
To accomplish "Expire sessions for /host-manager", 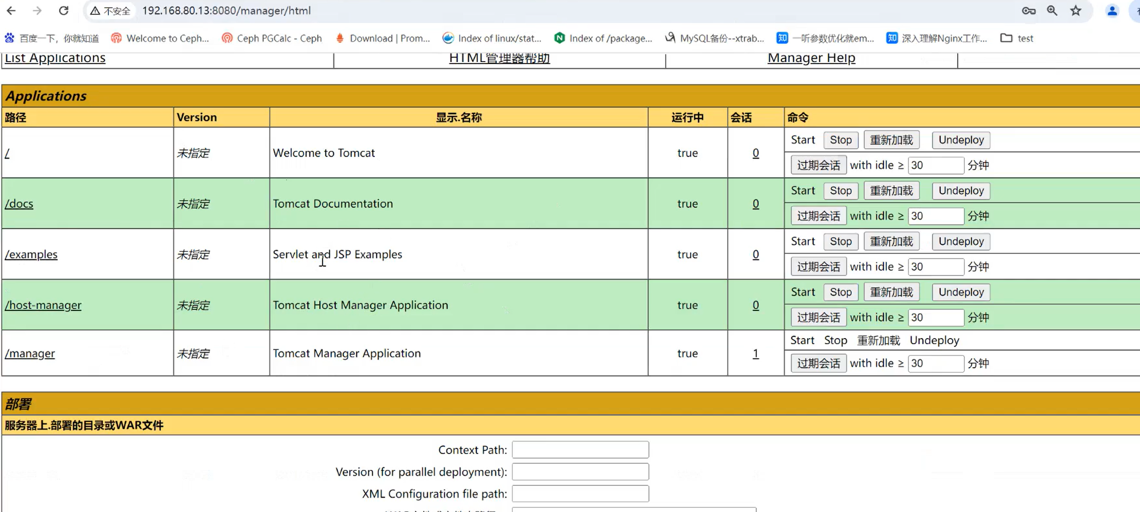I will coord(819,318).
